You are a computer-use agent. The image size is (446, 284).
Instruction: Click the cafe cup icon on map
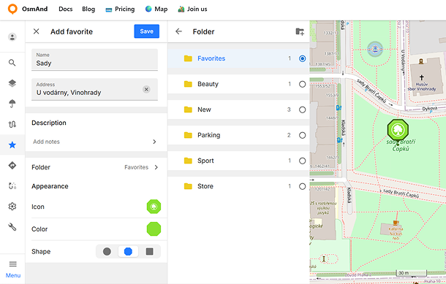click(396, 223)
